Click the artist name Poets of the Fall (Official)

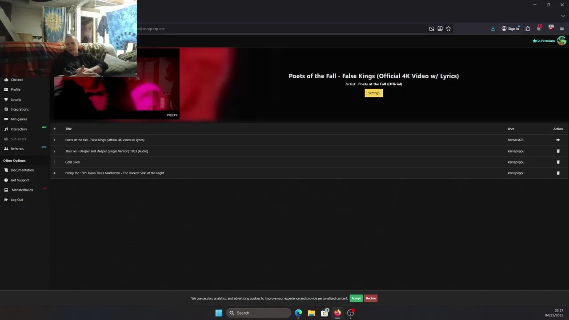380,84
